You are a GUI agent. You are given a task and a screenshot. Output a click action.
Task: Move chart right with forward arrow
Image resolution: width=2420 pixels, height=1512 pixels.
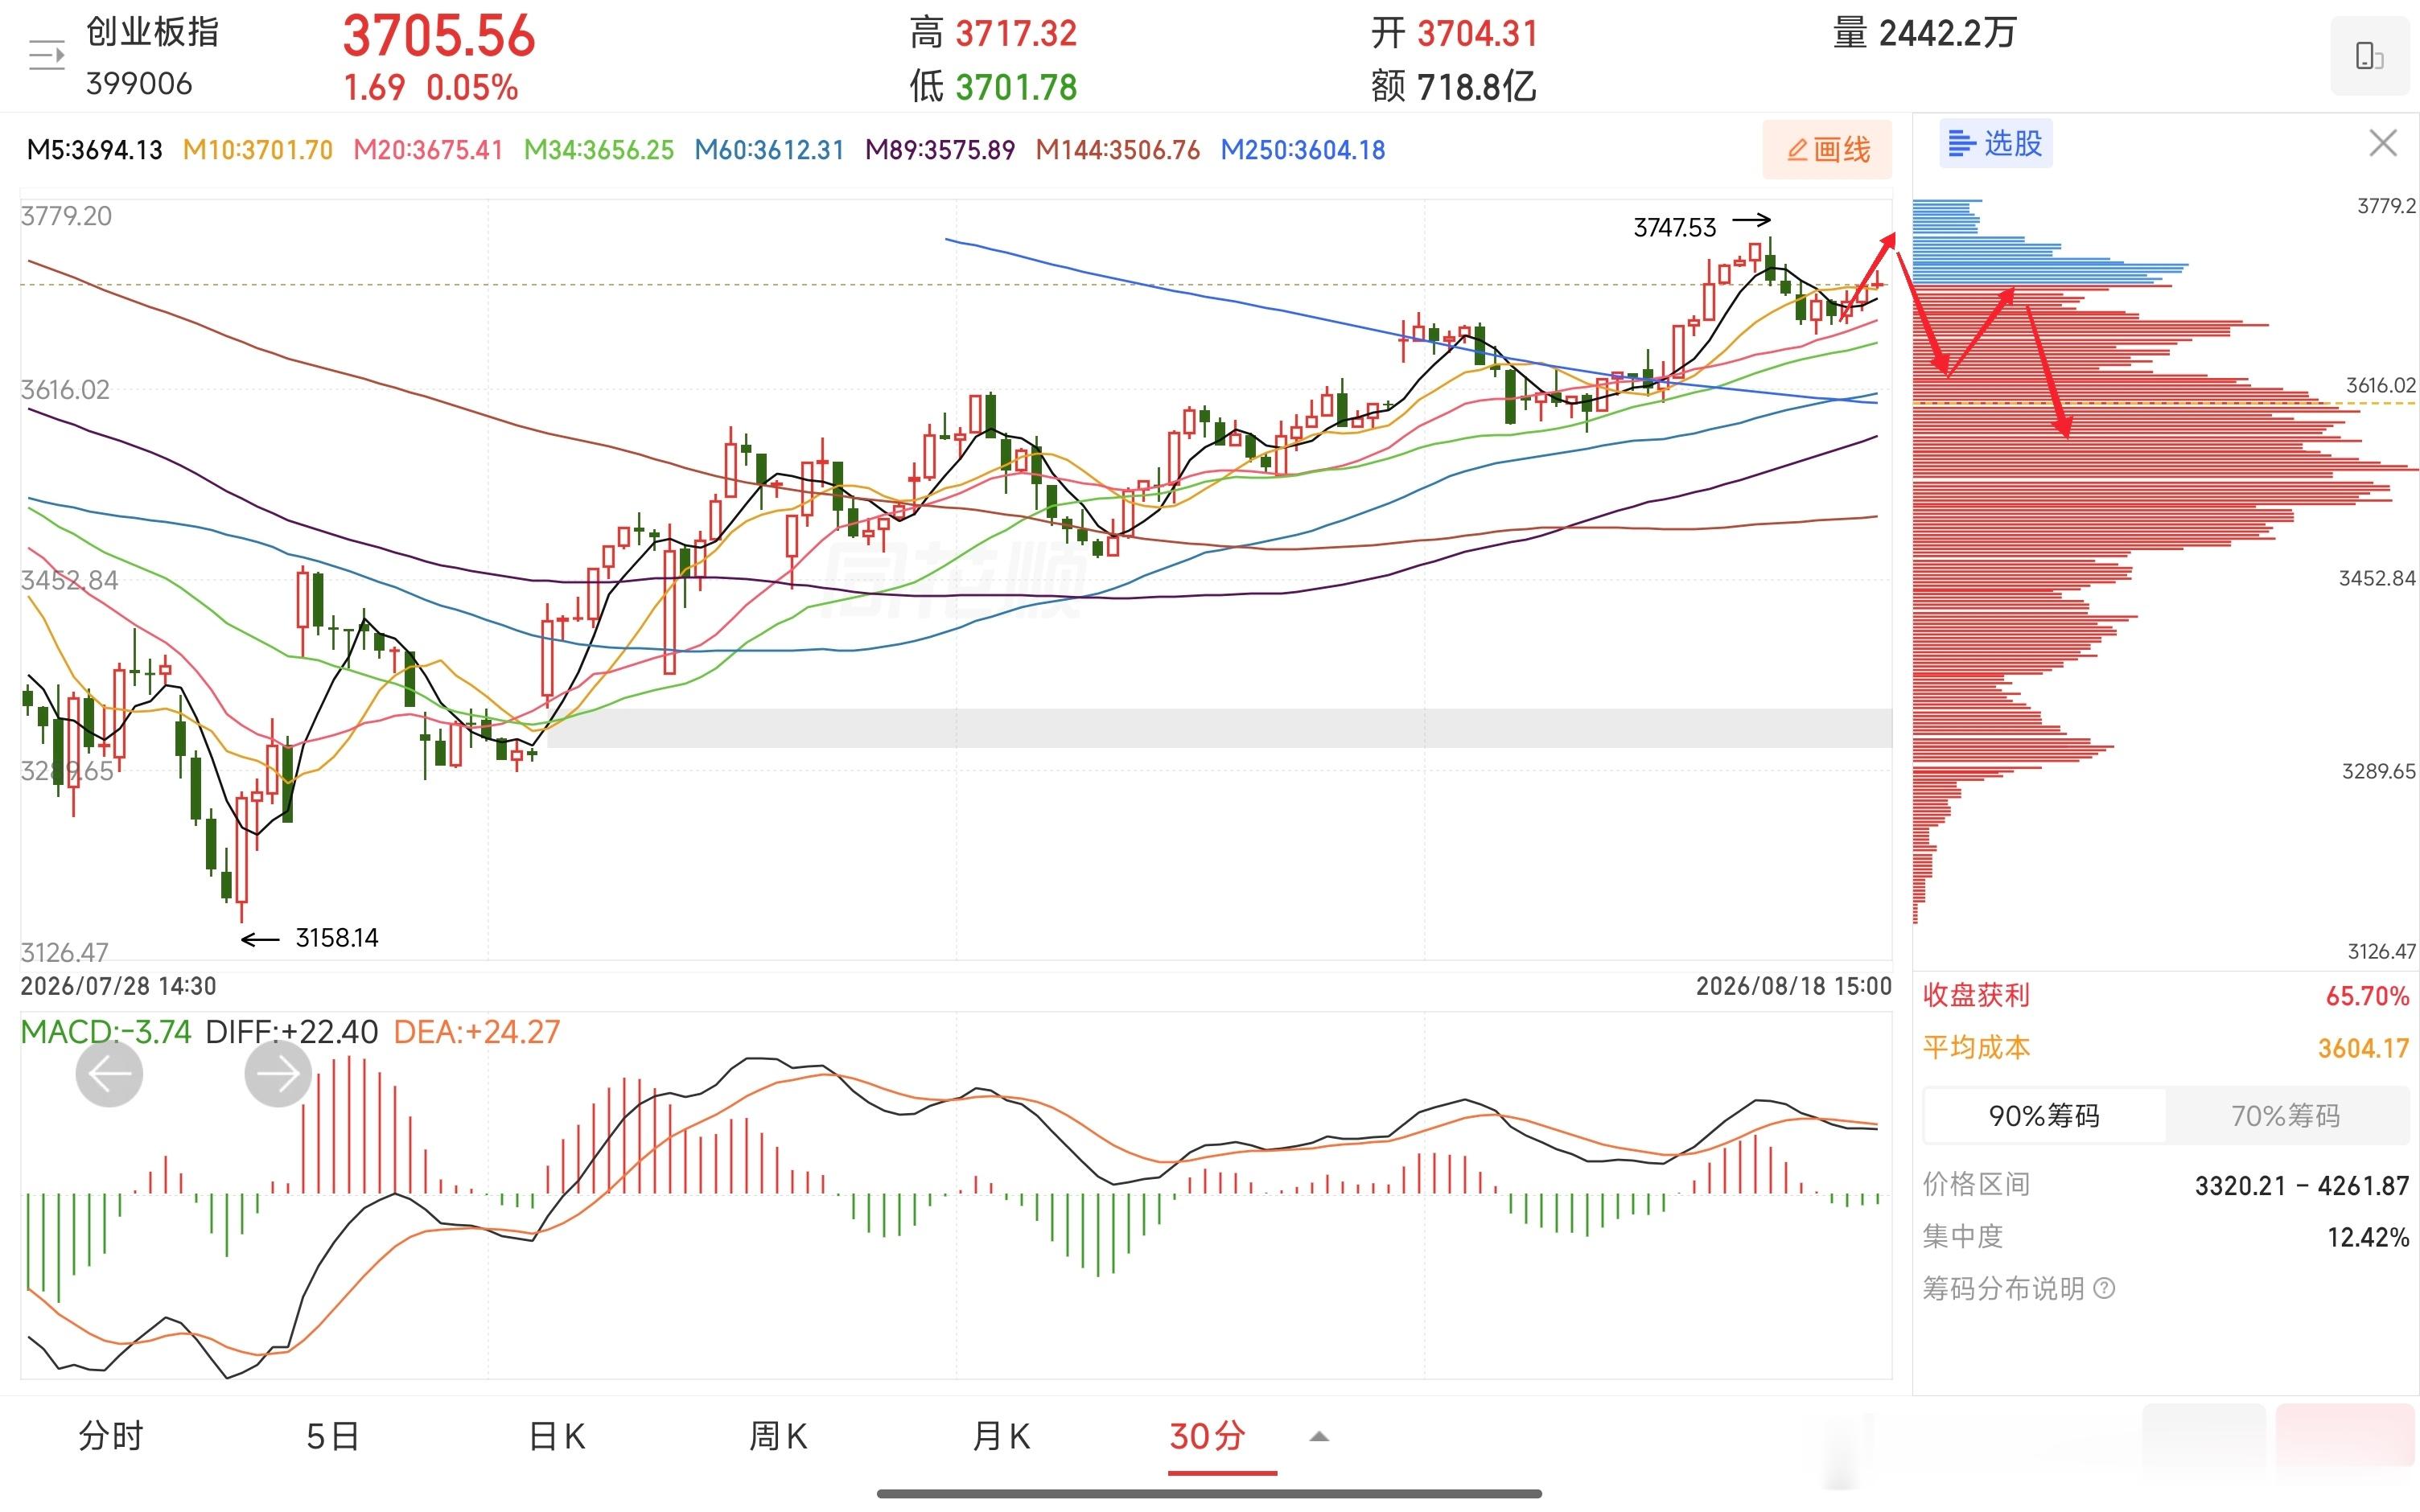278,1073
